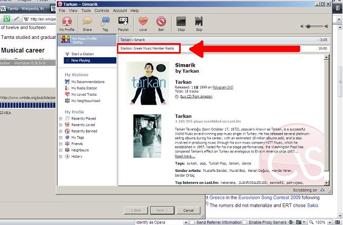Viewport: 343px width, 225px height.
Task: Click the Start a Station icon
Action: [67, 54]
